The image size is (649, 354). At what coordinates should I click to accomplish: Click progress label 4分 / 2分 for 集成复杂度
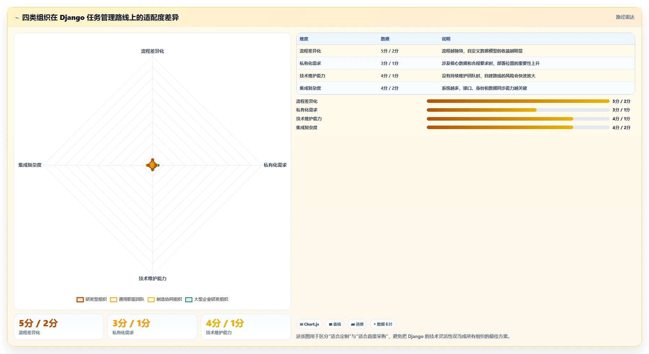621,128
